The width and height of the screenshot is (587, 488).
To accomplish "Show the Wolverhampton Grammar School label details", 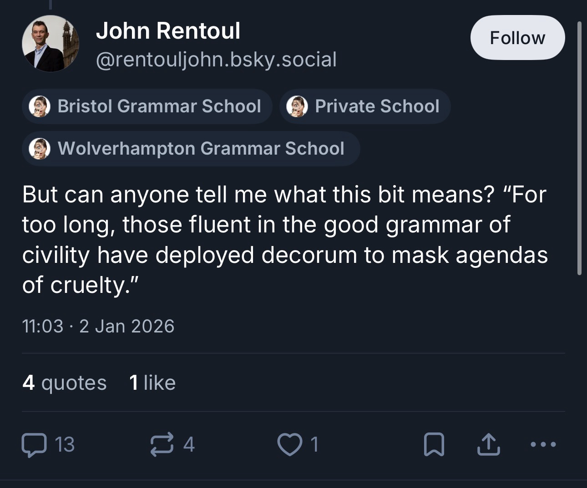I will coord(201,149).
